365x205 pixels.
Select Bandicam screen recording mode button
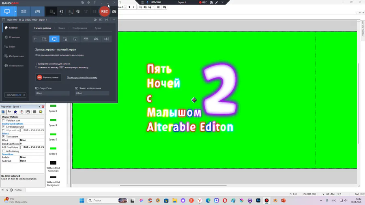tap(7, 11)
